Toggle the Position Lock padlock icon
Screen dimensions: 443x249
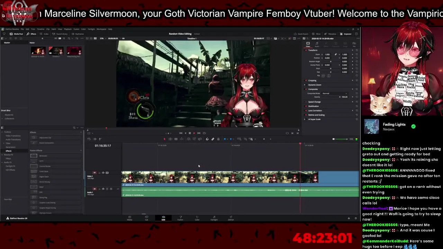coord(218,139)
